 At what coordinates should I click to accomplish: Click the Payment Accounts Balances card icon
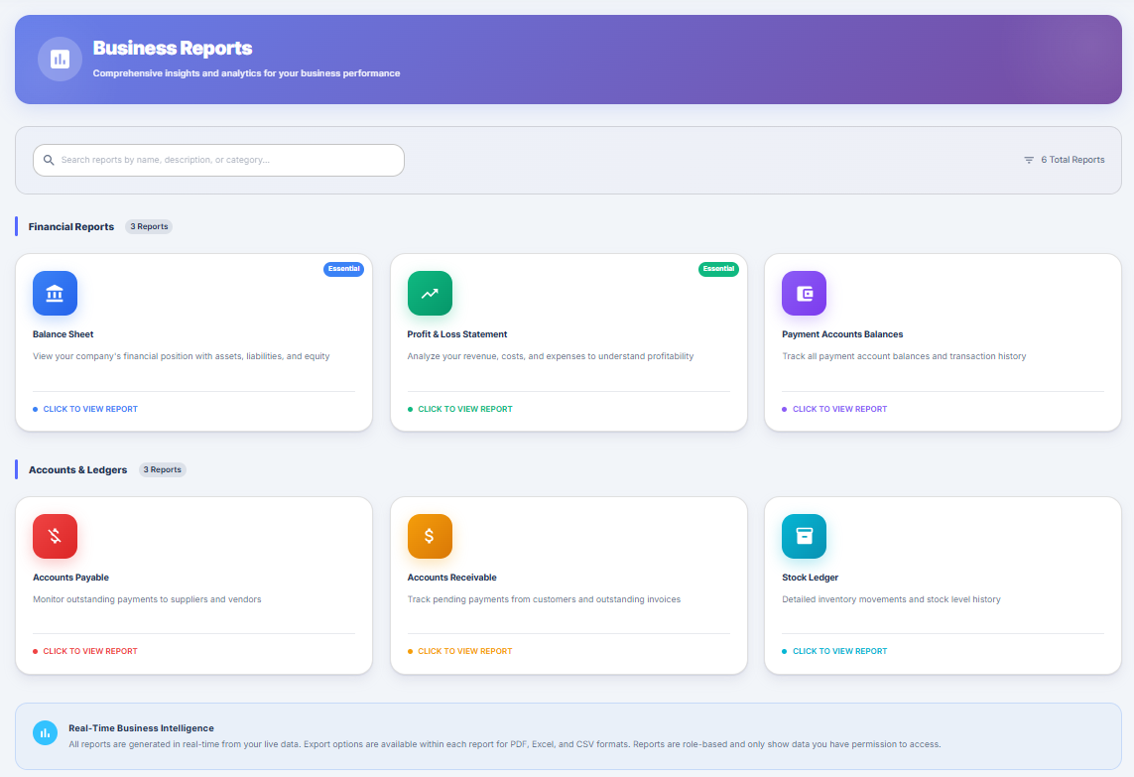tap(804, 293)
